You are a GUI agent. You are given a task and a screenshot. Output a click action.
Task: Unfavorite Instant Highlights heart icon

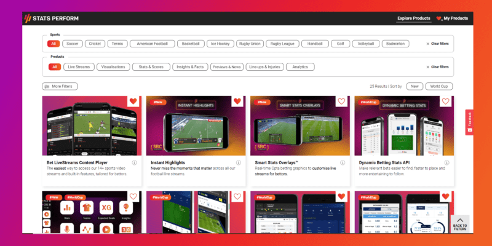tap(237, 101)
